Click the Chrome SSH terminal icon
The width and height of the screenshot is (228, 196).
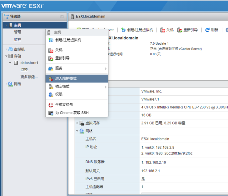click(x=51, y=113)
